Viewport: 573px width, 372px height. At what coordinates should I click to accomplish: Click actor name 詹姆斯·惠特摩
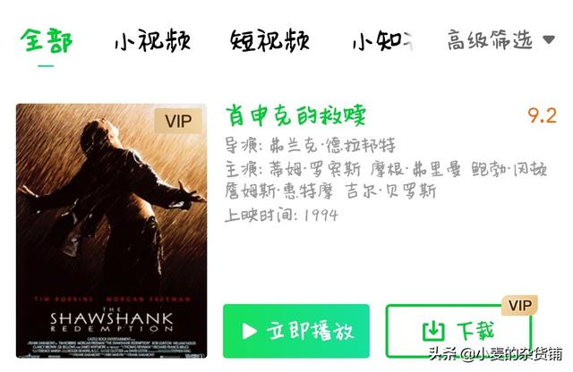(278, 191)
